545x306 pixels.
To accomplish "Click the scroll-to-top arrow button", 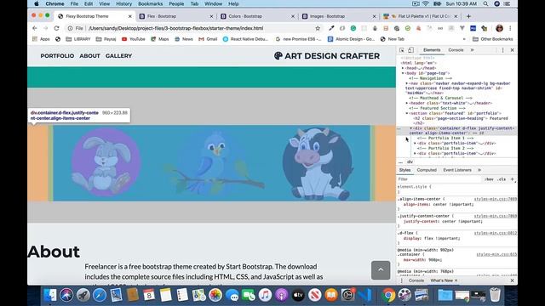I will tap(381, 270).
